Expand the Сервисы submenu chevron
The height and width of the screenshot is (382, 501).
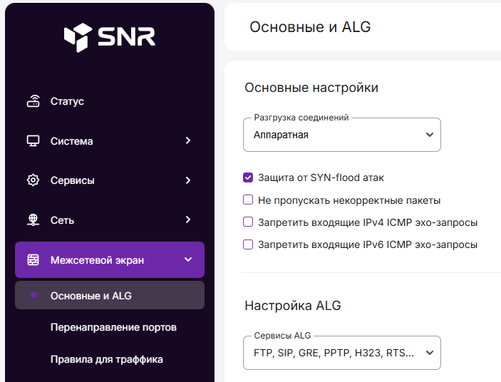coord(188,180)
